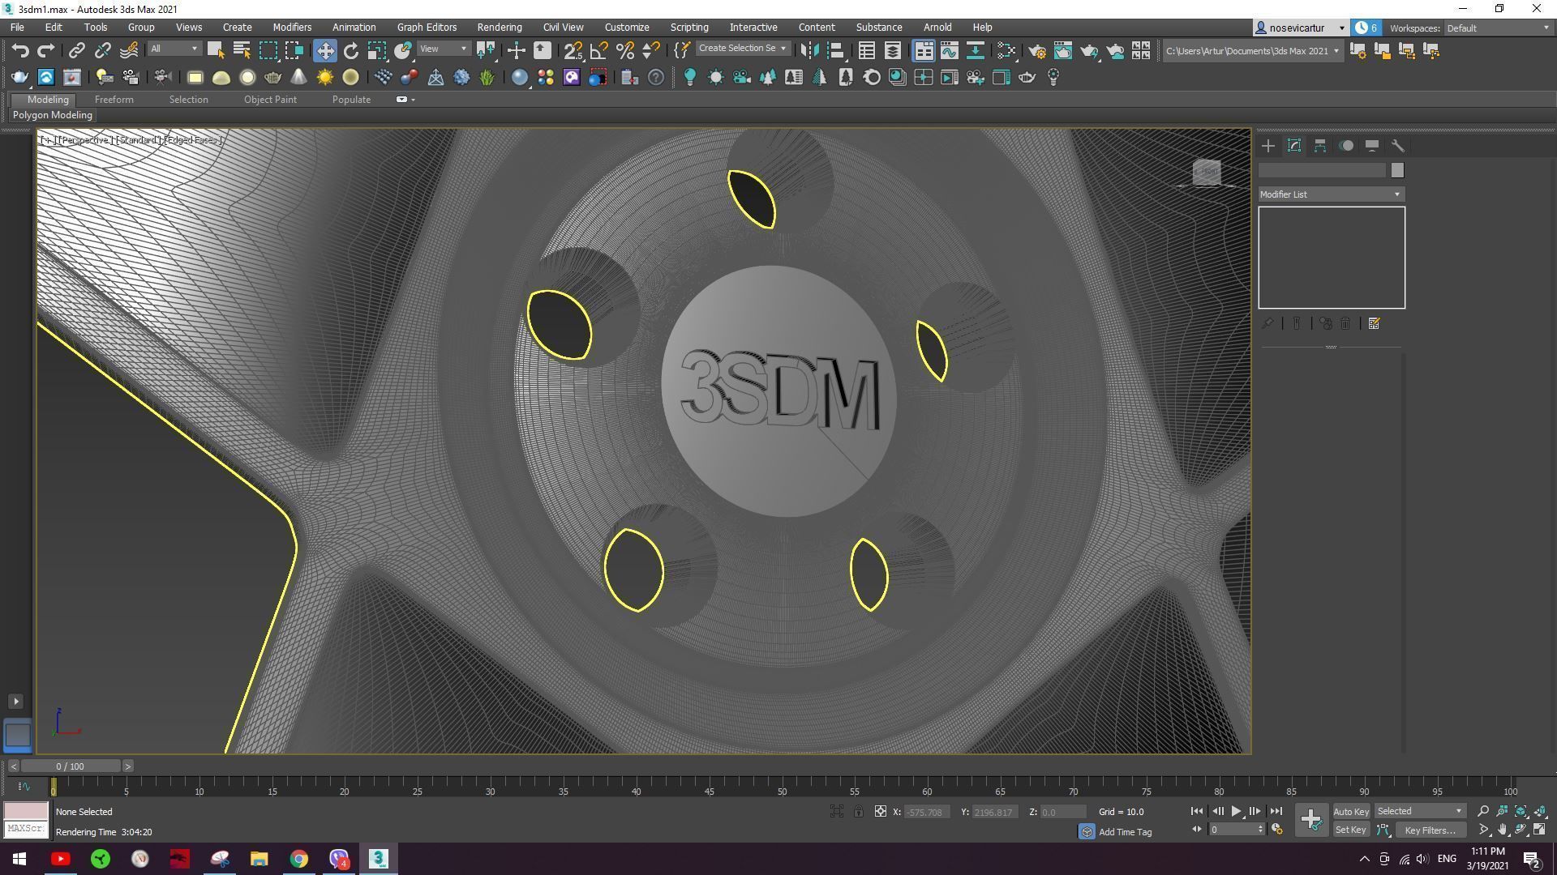Toggle the Set Key mode

coord(1351,830)
